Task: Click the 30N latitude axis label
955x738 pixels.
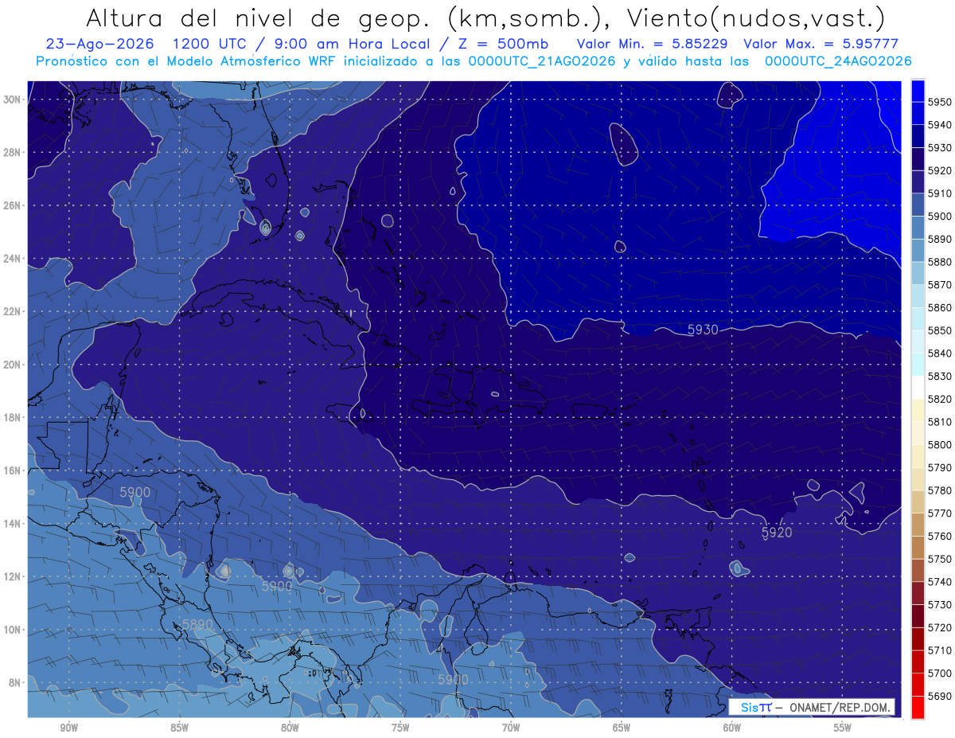Action: pos(13,100)
